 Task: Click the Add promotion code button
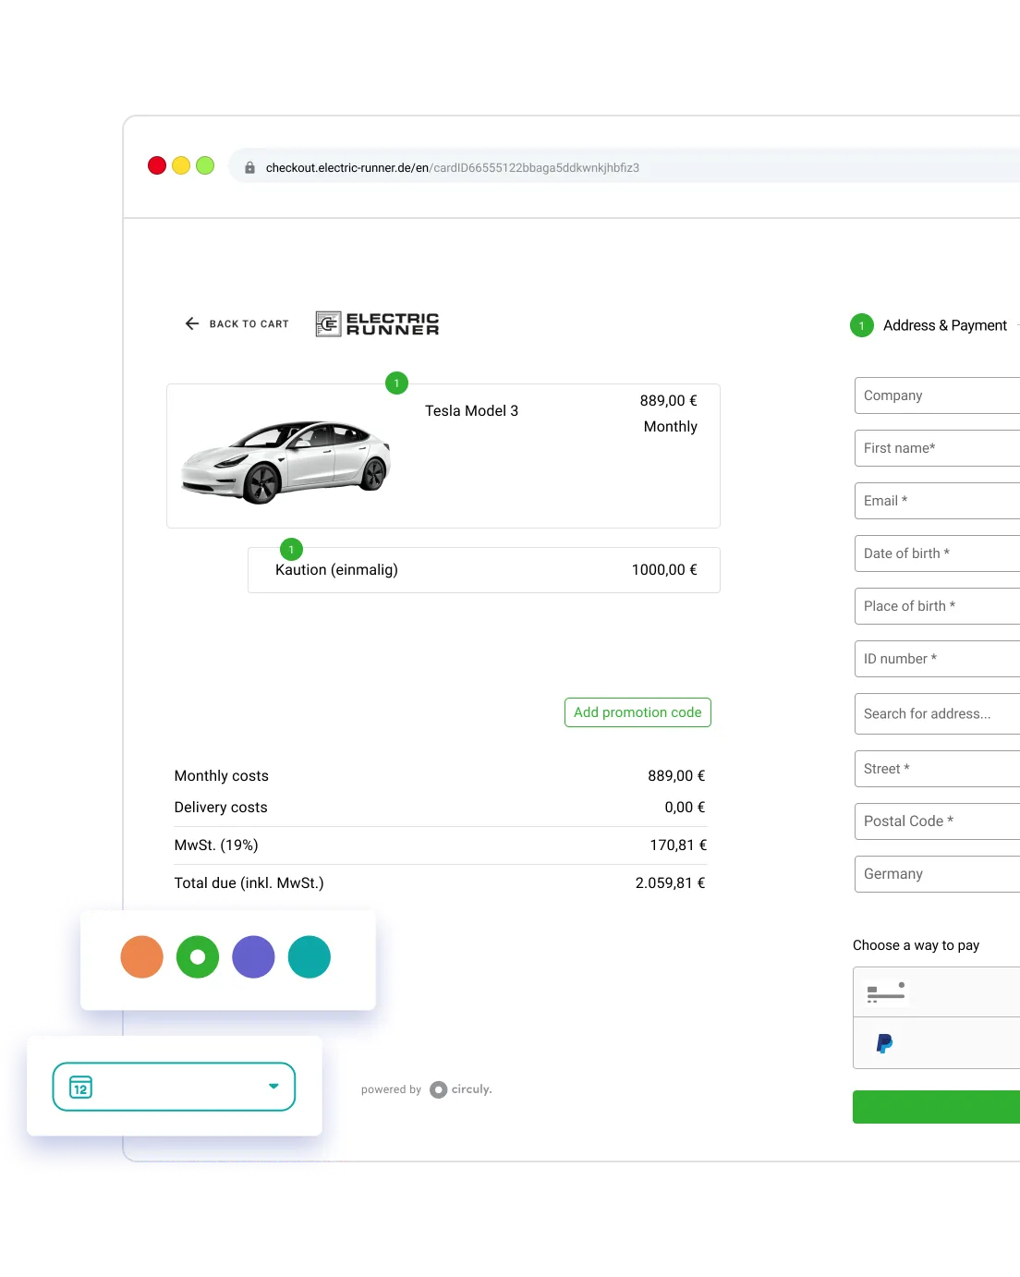coord(637,712)
